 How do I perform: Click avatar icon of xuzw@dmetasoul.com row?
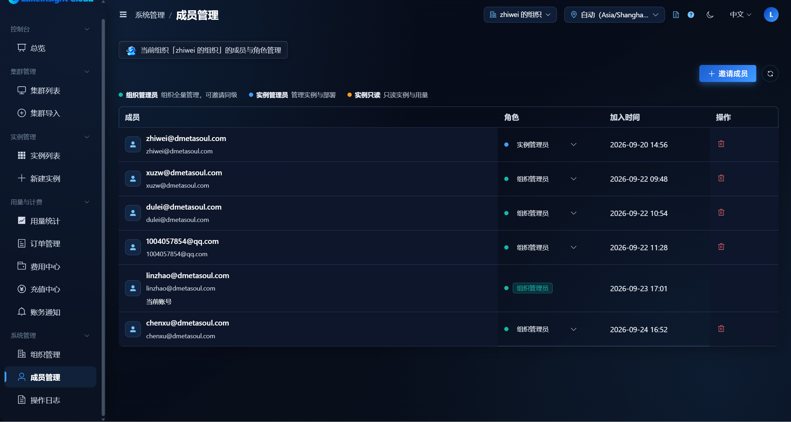coord(133,179)
